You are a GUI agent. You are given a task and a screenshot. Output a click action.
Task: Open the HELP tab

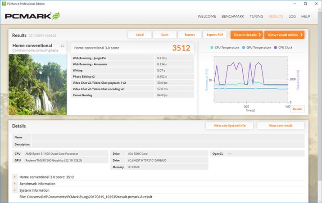306,16
